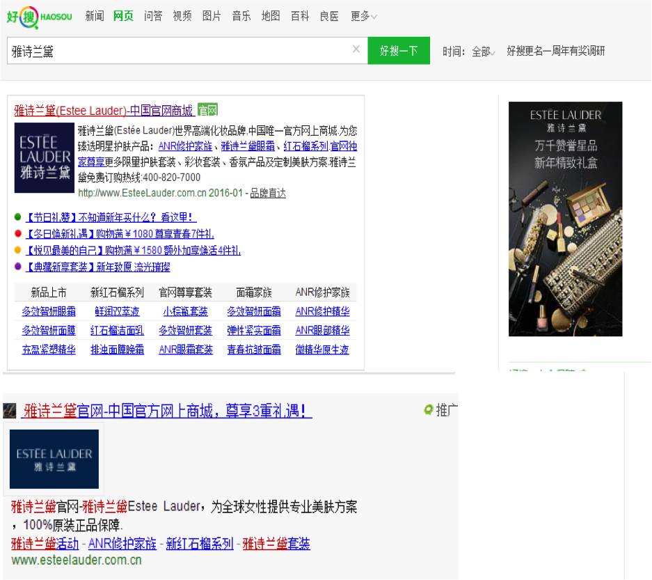The width and height of the screenshot is (652, 580).
Task: Click the 微精华原生液 link
Action: (x=322, y=350)
